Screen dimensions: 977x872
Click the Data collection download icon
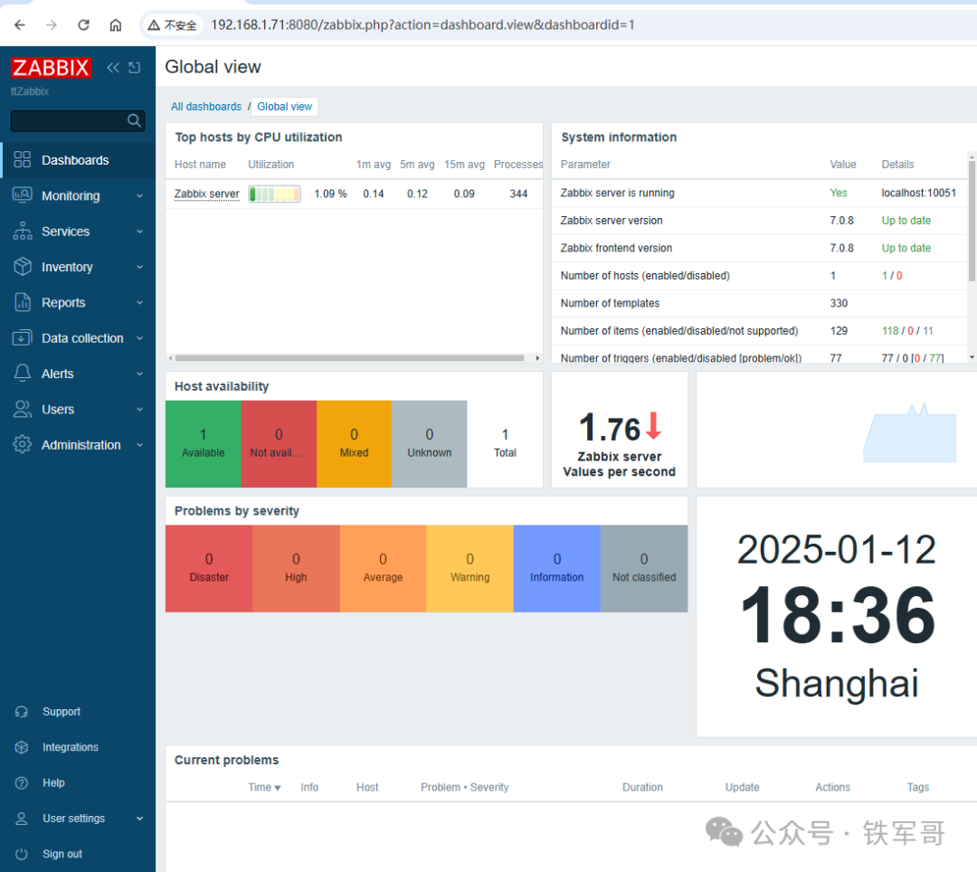(x=22, y=337)
